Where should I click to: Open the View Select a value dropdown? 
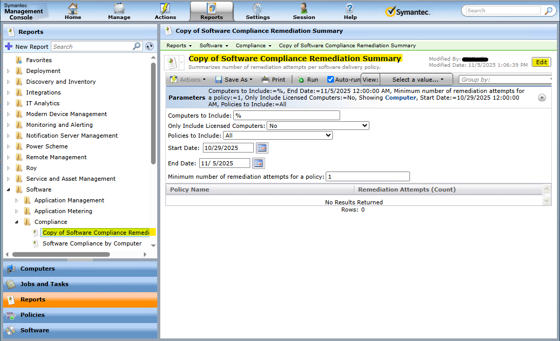[x=417, y=80]
